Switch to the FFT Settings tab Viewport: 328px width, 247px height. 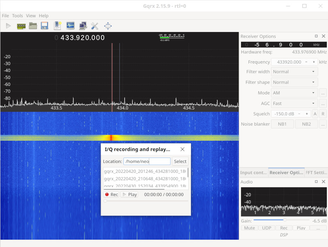316,172
